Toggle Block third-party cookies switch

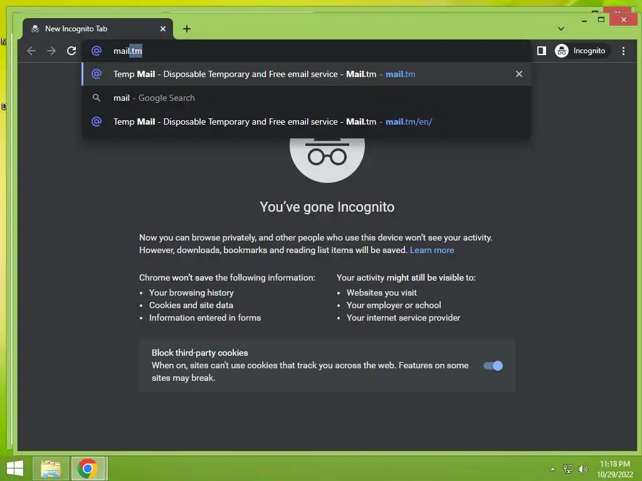coord(493,366)
